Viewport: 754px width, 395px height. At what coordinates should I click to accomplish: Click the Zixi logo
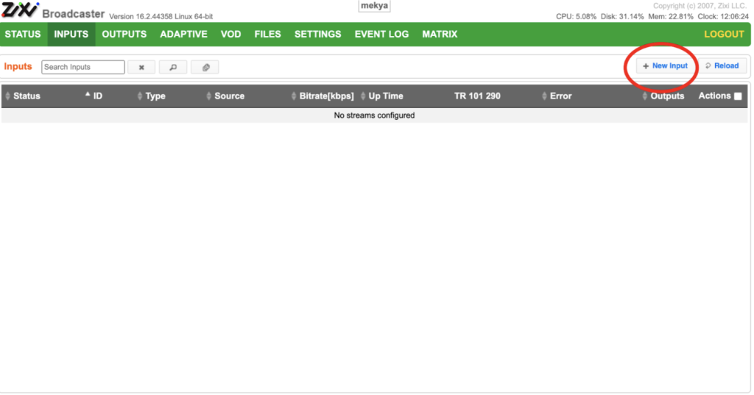pos(20,10)
